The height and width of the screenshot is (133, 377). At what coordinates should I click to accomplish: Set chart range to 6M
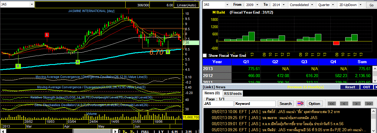174,131
